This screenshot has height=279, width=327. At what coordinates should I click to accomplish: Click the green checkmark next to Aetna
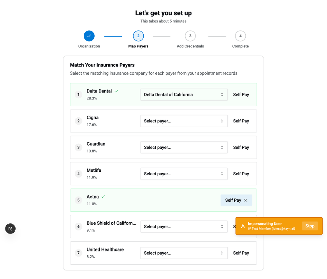click(x=103, y=197)
